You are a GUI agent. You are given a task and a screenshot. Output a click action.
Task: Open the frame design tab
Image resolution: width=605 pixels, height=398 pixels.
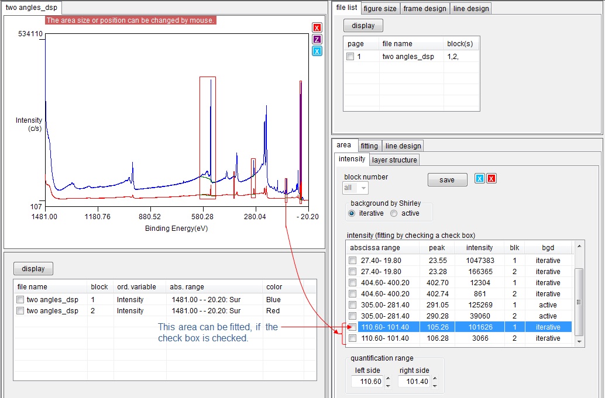pyautogui.click(x=425, y=8)
